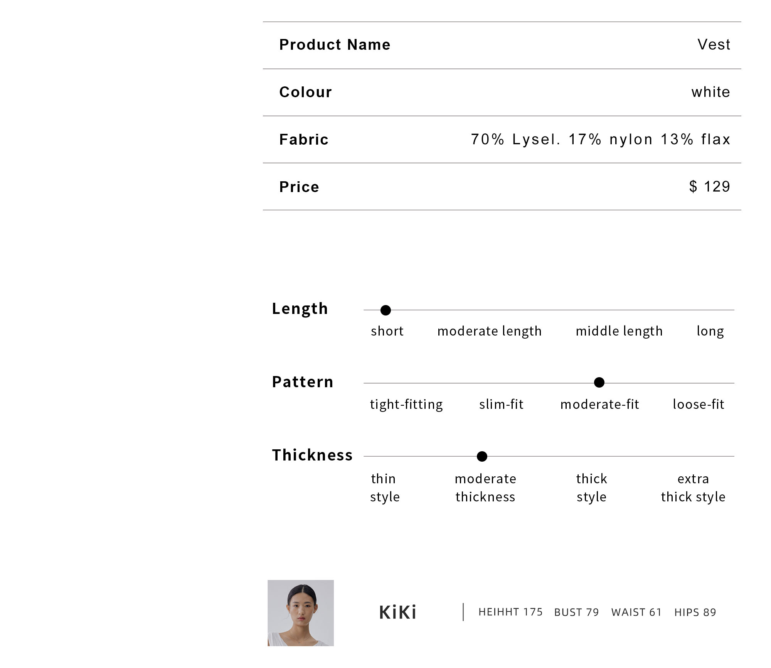The height and width of the screenshot is (668, 771).
Task: Click the Length slider dot at short
Action: point(385,310)
